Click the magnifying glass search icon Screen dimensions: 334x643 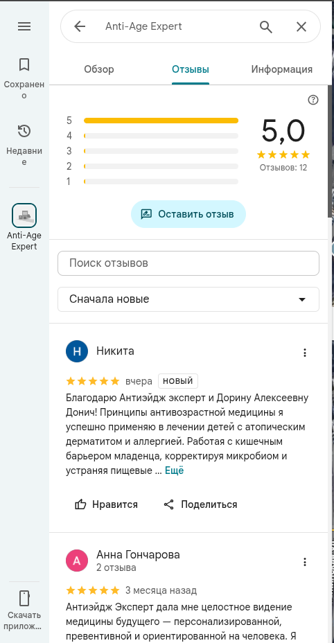(x=266, y=26)
